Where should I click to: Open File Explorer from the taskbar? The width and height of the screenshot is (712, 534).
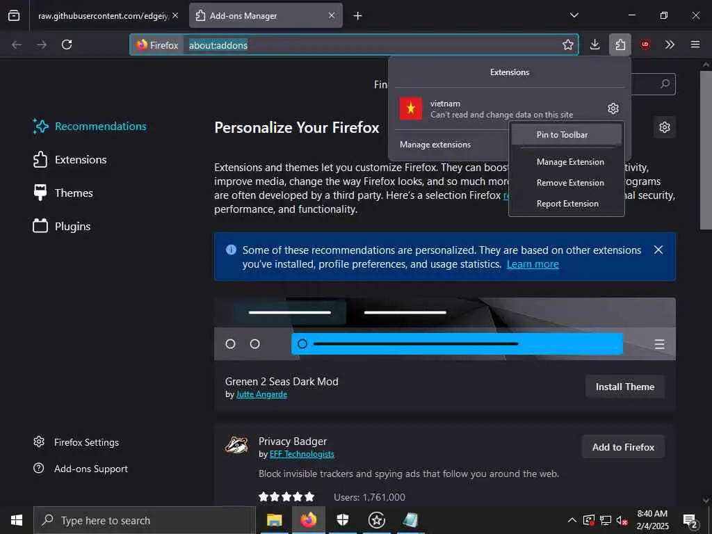point(274,520)
